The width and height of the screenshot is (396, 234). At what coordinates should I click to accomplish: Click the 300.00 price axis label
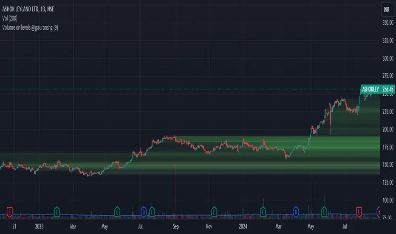[x=388, y=58]
